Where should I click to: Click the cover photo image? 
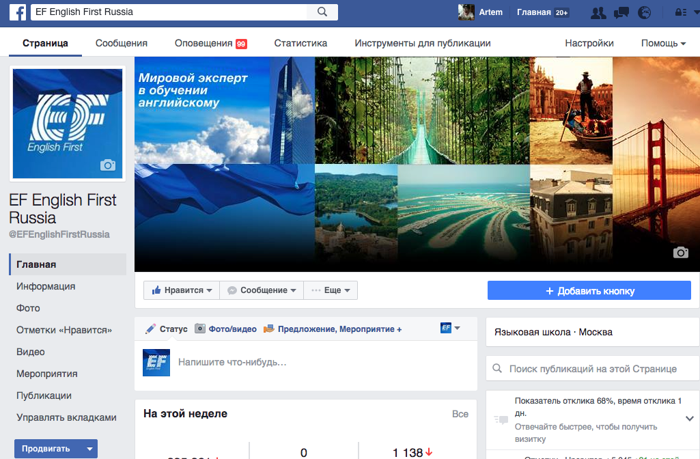point(417,164)
